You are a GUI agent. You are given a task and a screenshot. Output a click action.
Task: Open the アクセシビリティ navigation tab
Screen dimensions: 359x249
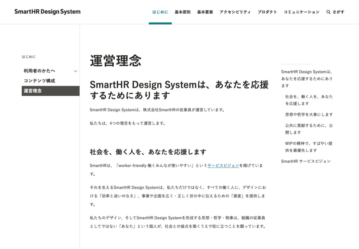pyautogui.click(x=235, y=12)
